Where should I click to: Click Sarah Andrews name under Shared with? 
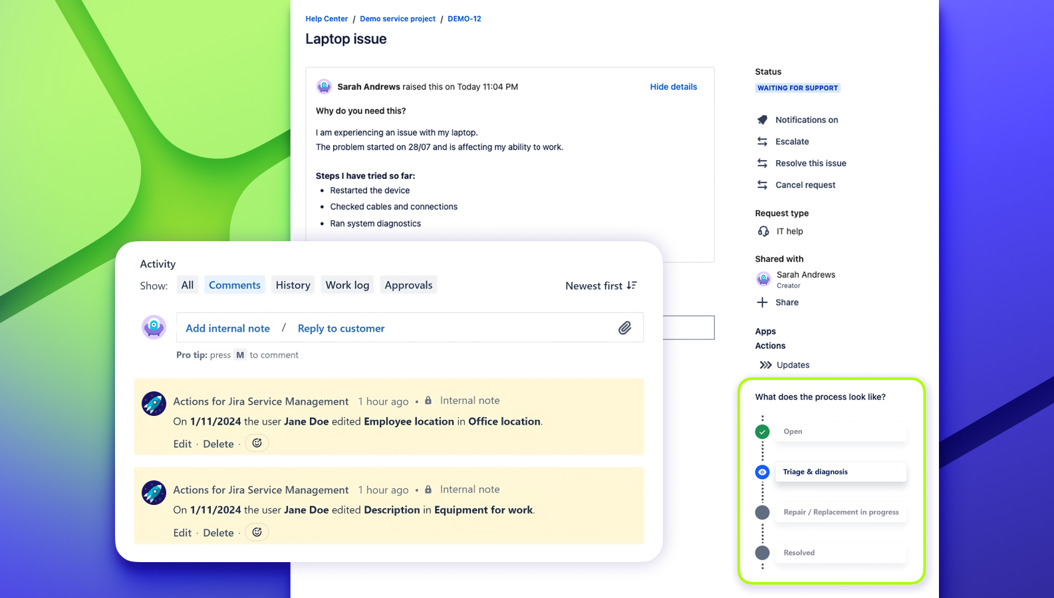pyautogui.click(x=806, y=274)
